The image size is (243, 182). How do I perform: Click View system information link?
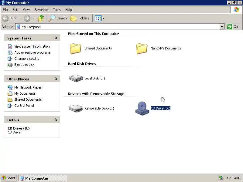[x=32, y=46]
